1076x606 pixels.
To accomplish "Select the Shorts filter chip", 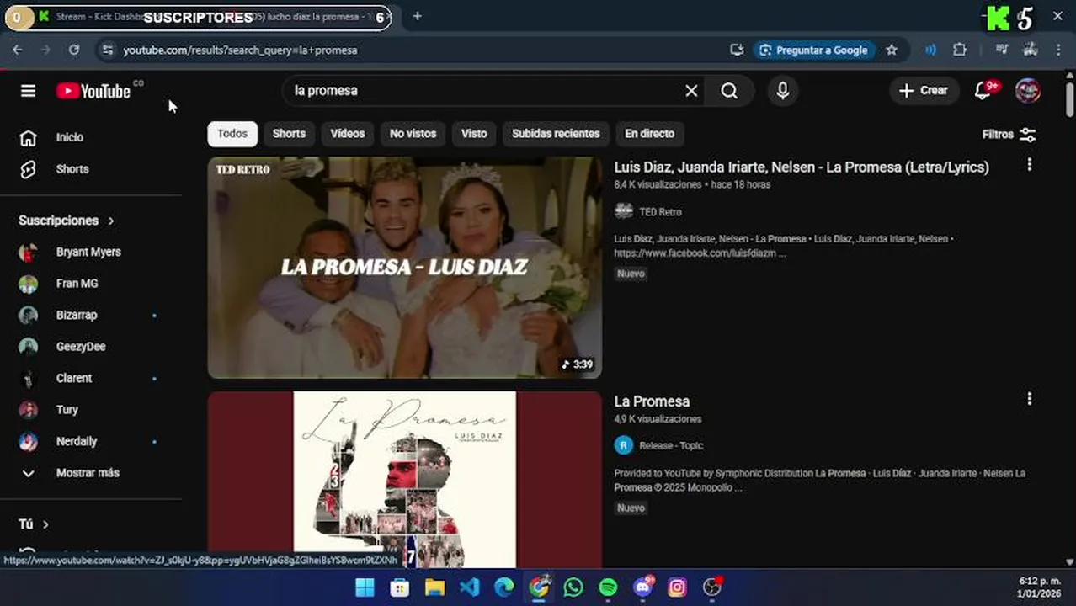I will pyautogui.click(x=289, y=134).
